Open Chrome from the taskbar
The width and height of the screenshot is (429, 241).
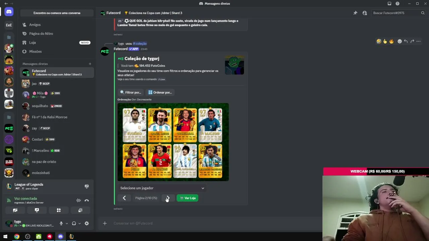point(16,237)
